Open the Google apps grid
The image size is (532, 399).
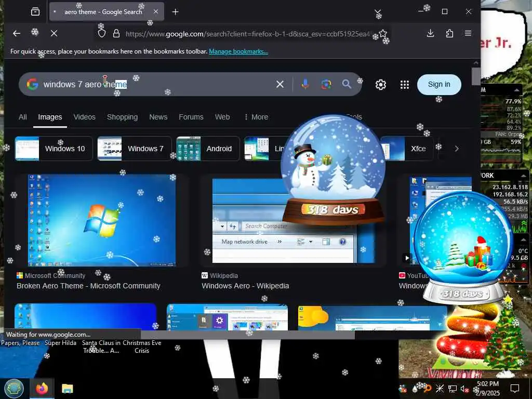click(x=404, y=85)
